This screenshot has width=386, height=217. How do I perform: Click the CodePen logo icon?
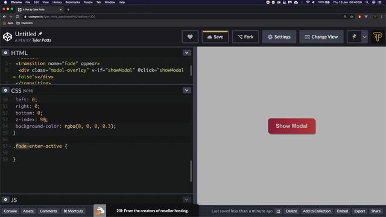pos(7,37)
